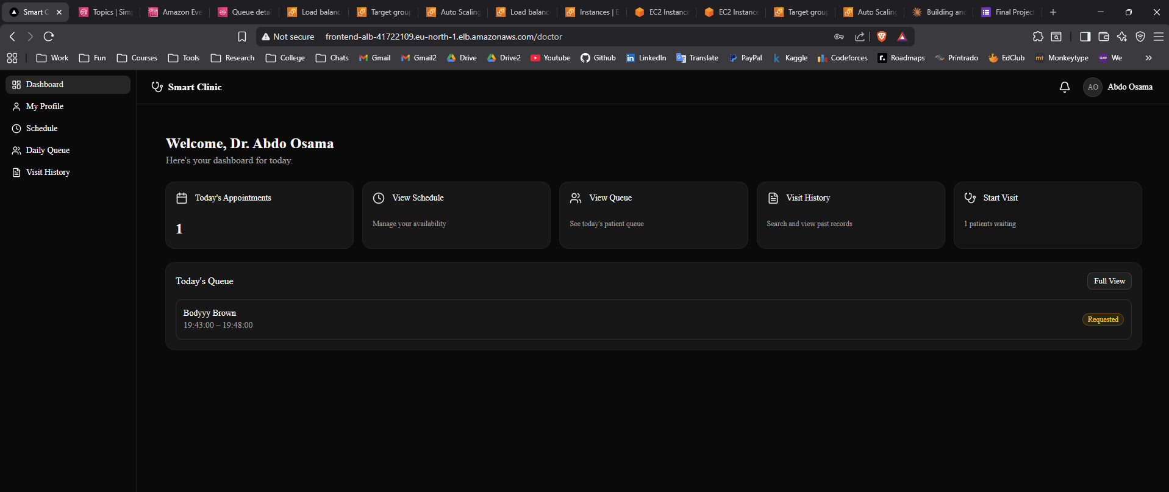Switch to the Instances browser tab
Viewport: 1169px width, 492px height.
[x=592, y=12]
